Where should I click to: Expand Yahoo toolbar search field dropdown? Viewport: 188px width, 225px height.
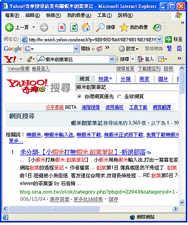pyautogui.click(x=112, y=59)
